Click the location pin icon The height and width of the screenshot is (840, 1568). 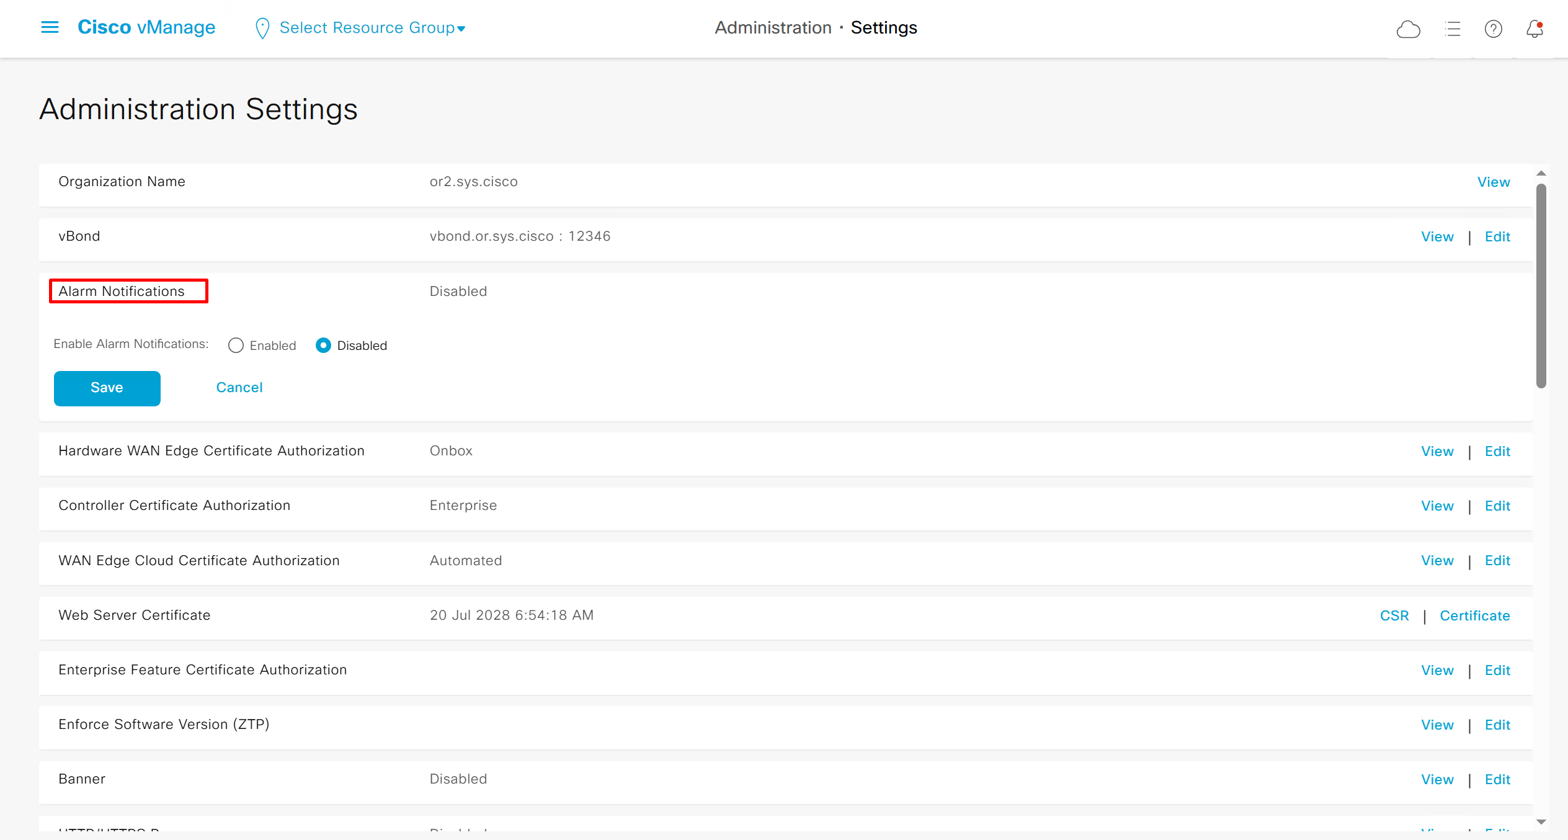click(x=262, y=29)
